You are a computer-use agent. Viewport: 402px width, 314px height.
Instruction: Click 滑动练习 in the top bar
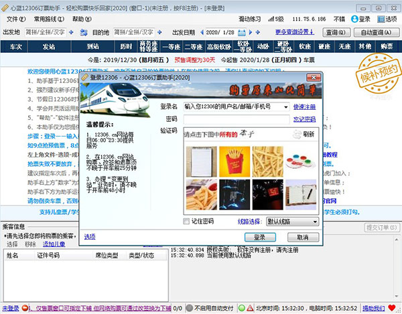pos(250,19)
